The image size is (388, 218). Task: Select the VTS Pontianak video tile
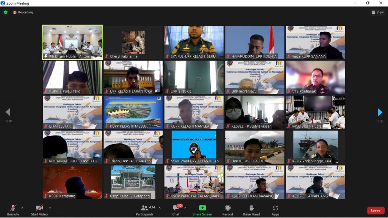coord(315,77)
